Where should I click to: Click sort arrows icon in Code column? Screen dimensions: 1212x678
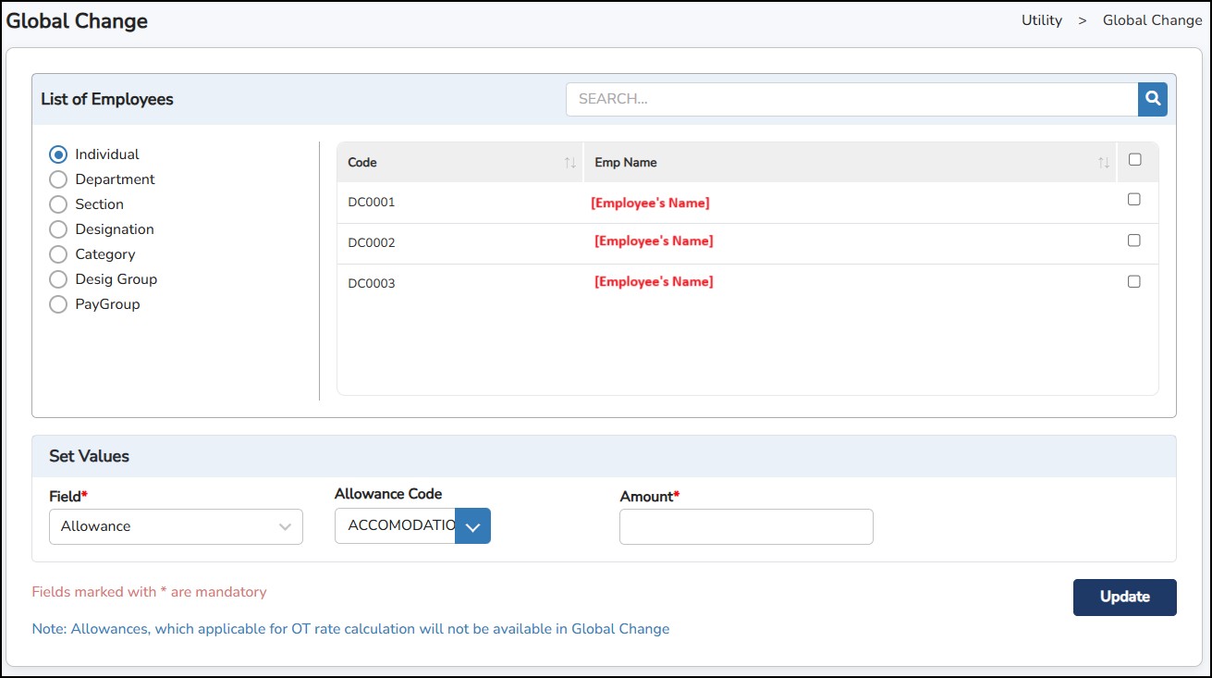tap(570, 163)
